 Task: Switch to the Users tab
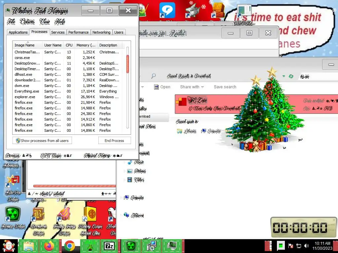tap(119, 32)
